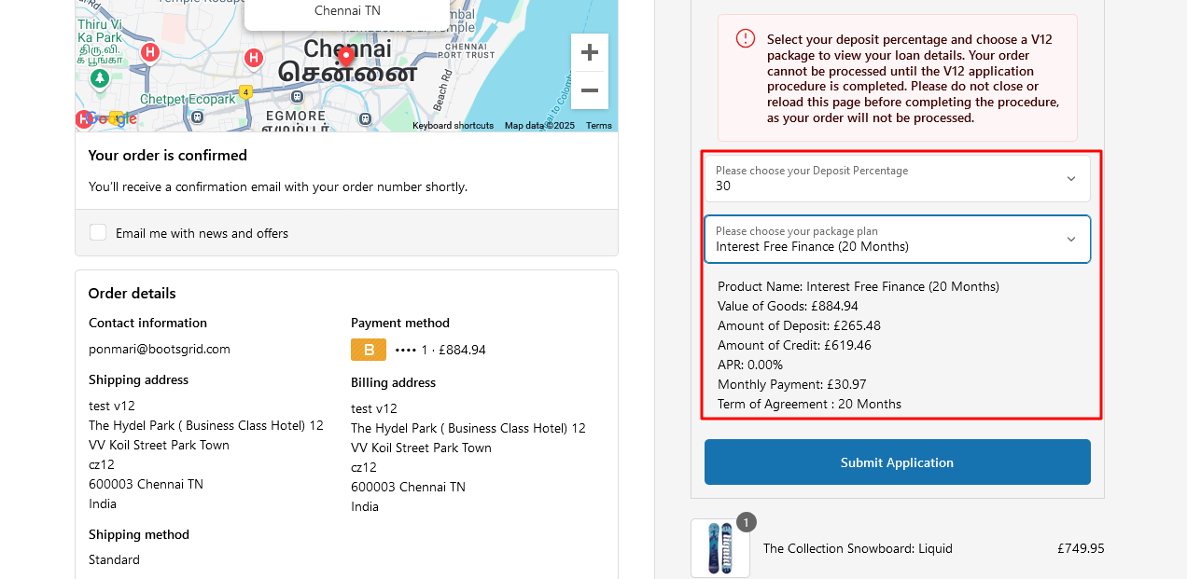This screenshot has height=579, width=1187.
Task: Click the red location pin on map
Action: (346, 54)
